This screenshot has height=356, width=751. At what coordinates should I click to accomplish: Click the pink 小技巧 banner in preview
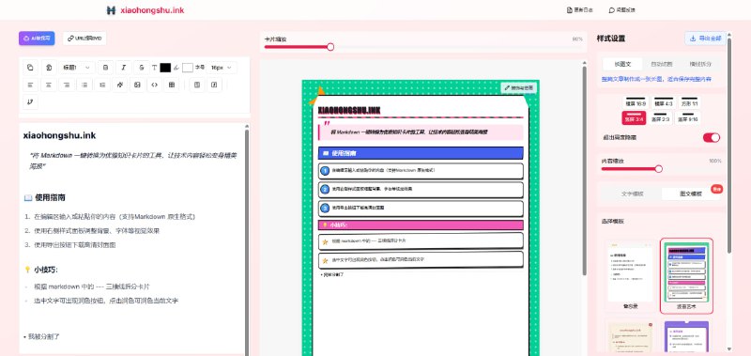[x=421, y=224]
